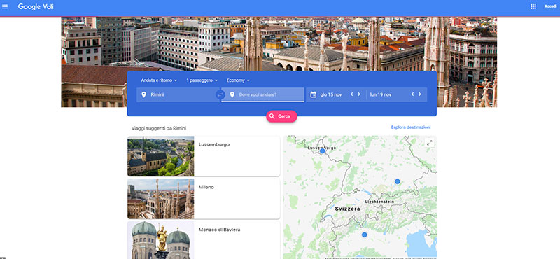Image resolution: width=560 pixels, height=259 pixels.
Task: Move the return date one day later
Action: click(x=419, y=94)
